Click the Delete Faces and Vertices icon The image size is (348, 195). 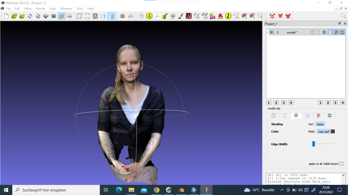pos(288,16)
